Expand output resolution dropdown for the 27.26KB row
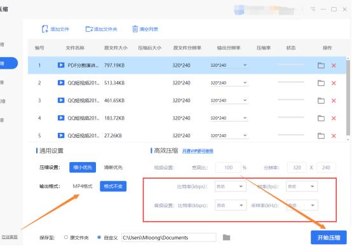Screen dimensions: 352x246 click(245, 135)
